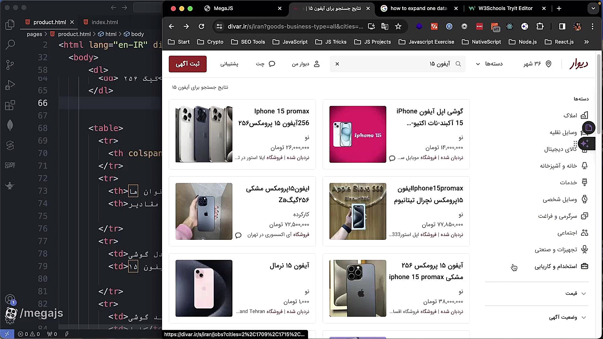Clear the search field with X icon
Viewport: 603px width, 339px height.
337,64
